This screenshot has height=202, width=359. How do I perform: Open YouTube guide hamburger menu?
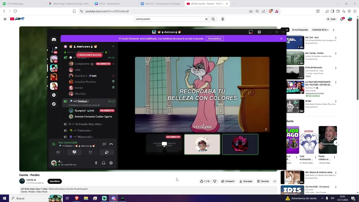(5, 19)
